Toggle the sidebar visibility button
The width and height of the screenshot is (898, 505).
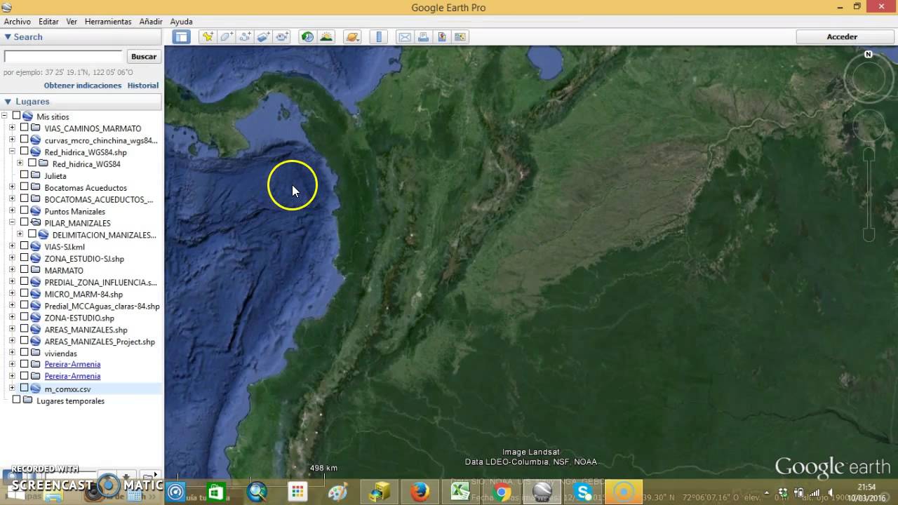point(182,37)
